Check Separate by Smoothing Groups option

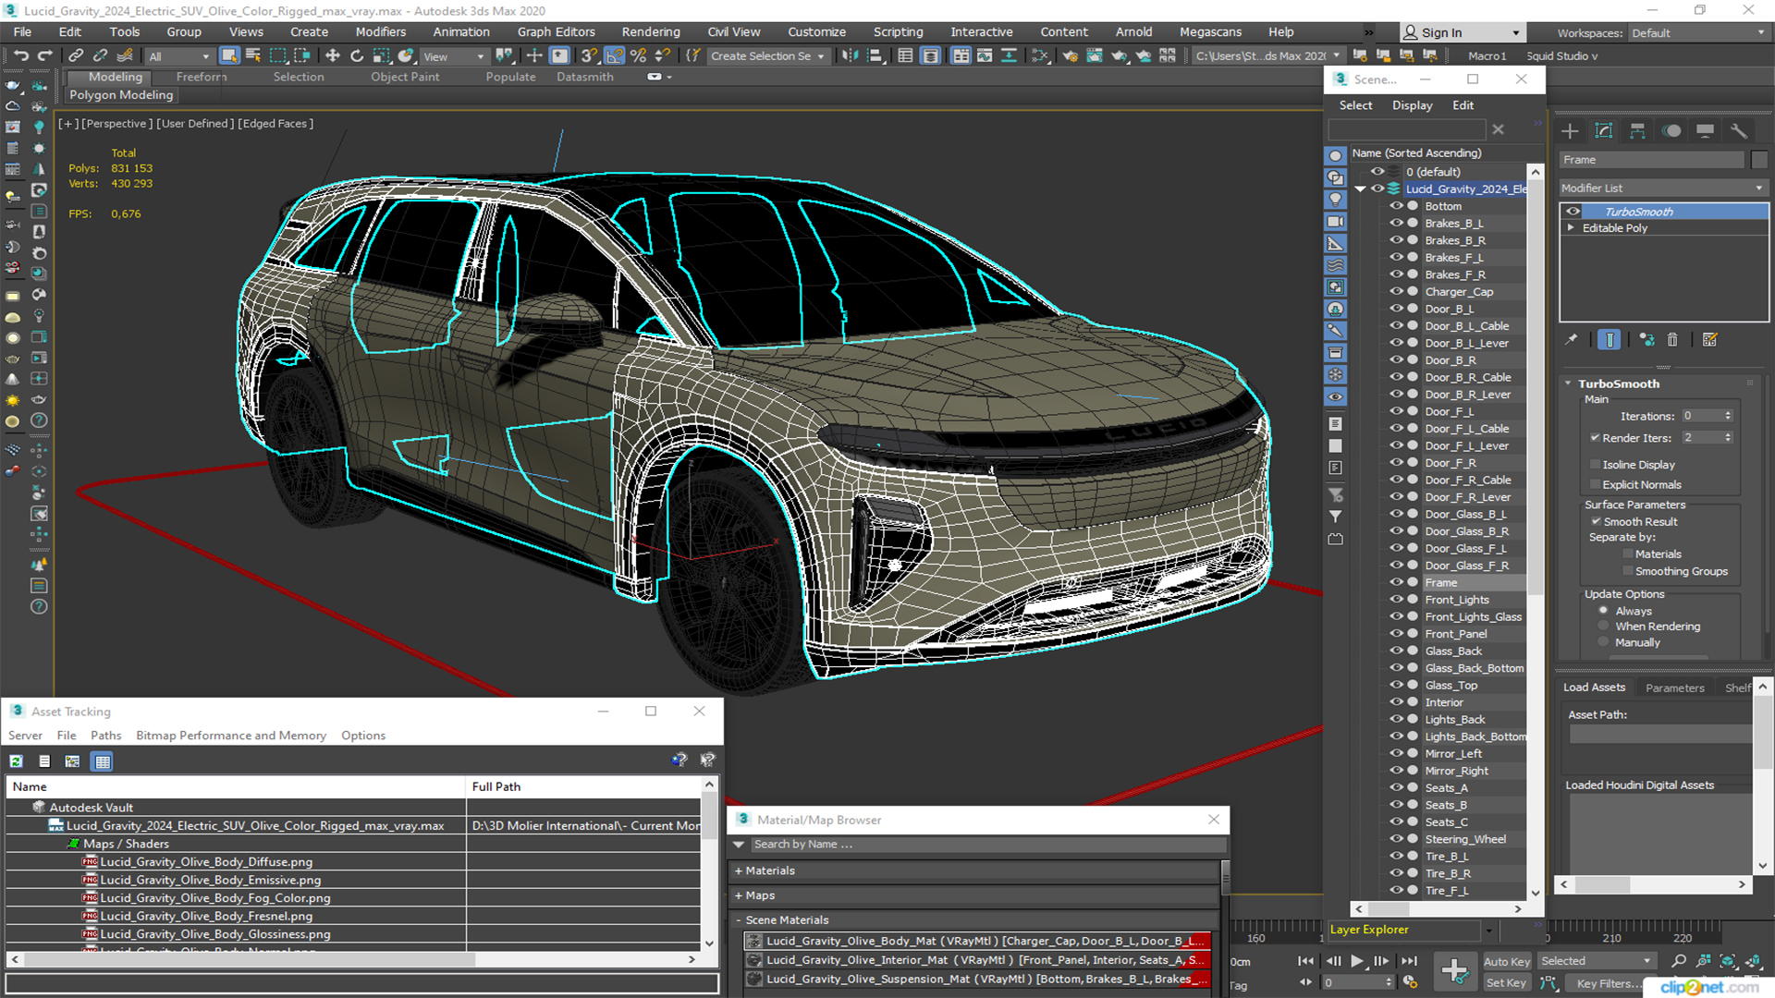point(1628,571)
